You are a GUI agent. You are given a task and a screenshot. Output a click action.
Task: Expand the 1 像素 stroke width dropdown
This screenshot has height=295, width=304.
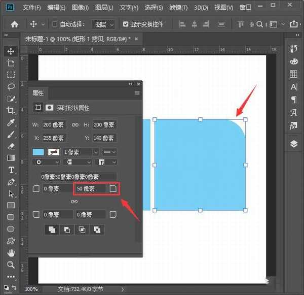pos(81,152)
